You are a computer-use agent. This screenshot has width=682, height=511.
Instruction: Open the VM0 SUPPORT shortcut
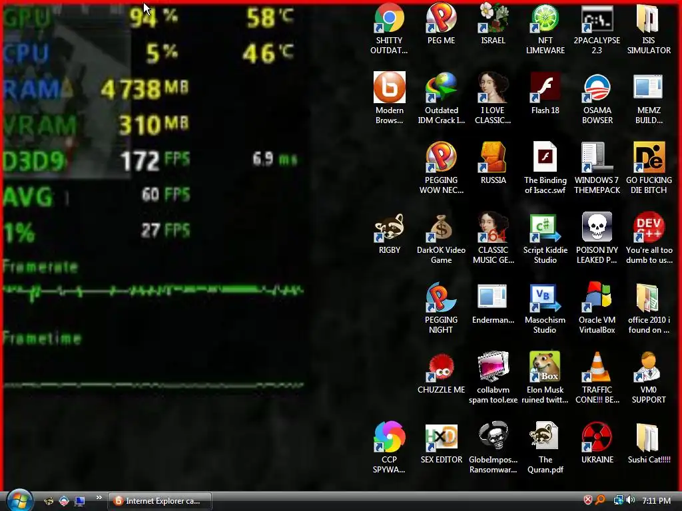pos(649,367)
